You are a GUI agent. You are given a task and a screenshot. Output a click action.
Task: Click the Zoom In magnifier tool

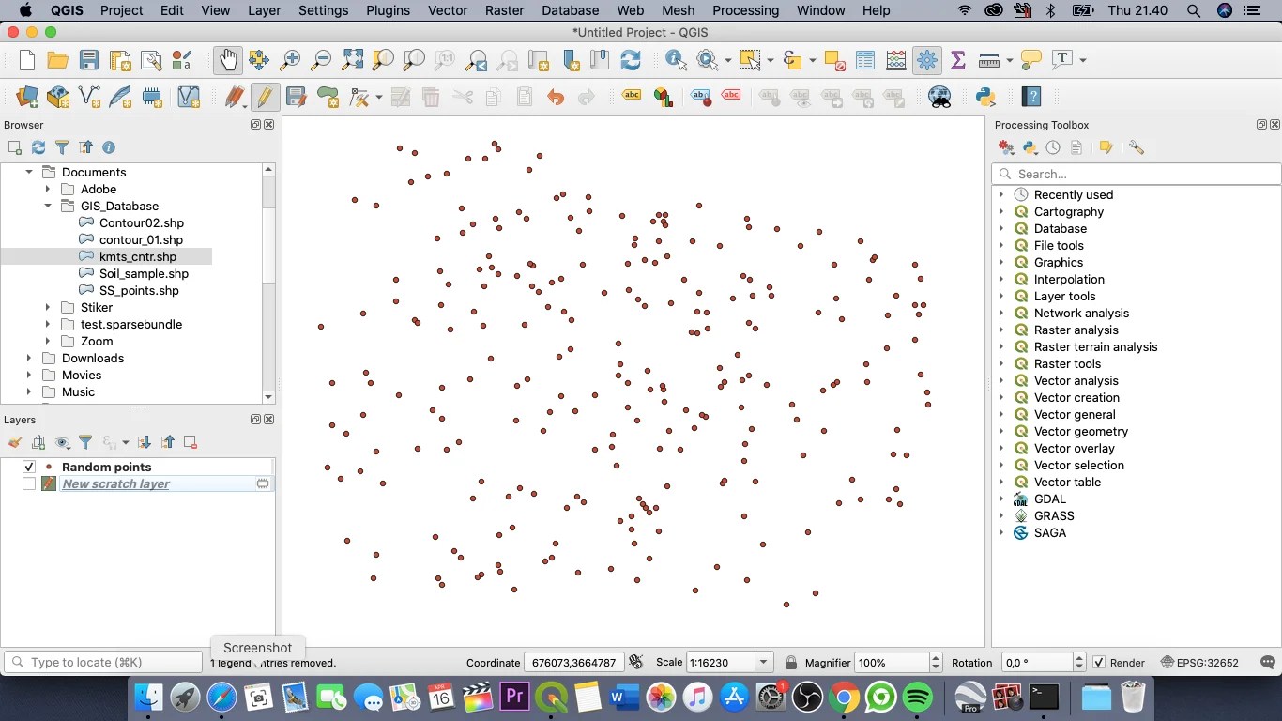tap(290, 59)
